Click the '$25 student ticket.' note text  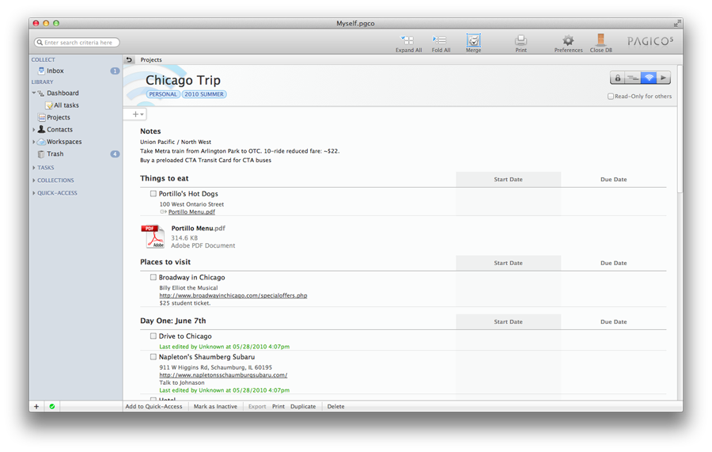(x=185, y=303)
